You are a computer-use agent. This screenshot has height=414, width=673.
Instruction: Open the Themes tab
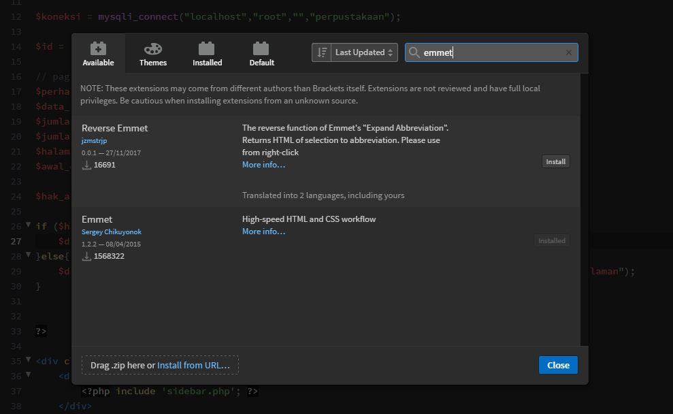152,54
